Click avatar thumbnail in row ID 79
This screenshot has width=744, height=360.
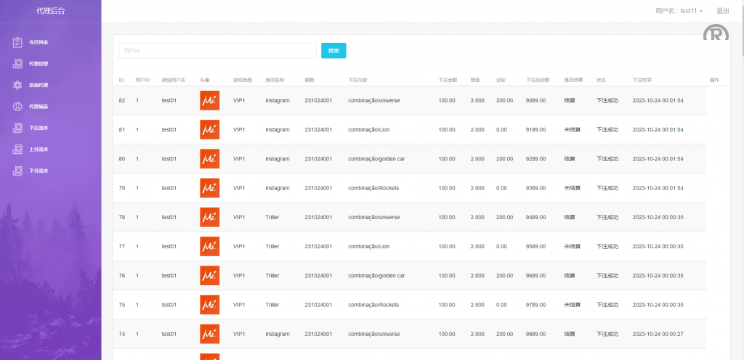click(209, 188)
